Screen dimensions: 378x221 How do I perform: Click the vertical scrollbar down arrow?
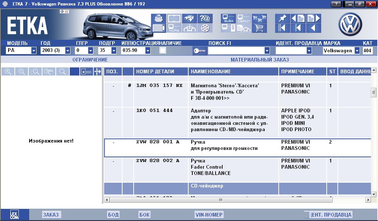tap(374, 194)
